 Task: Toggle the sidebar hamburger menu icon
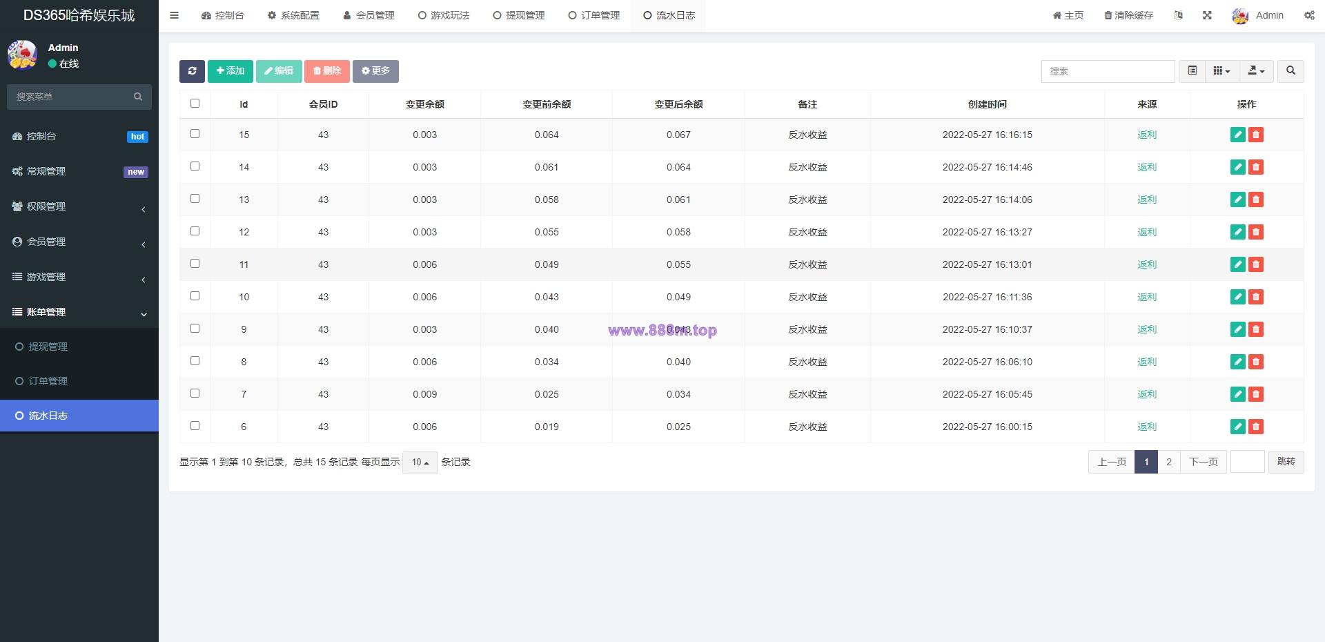click(174, 15)
